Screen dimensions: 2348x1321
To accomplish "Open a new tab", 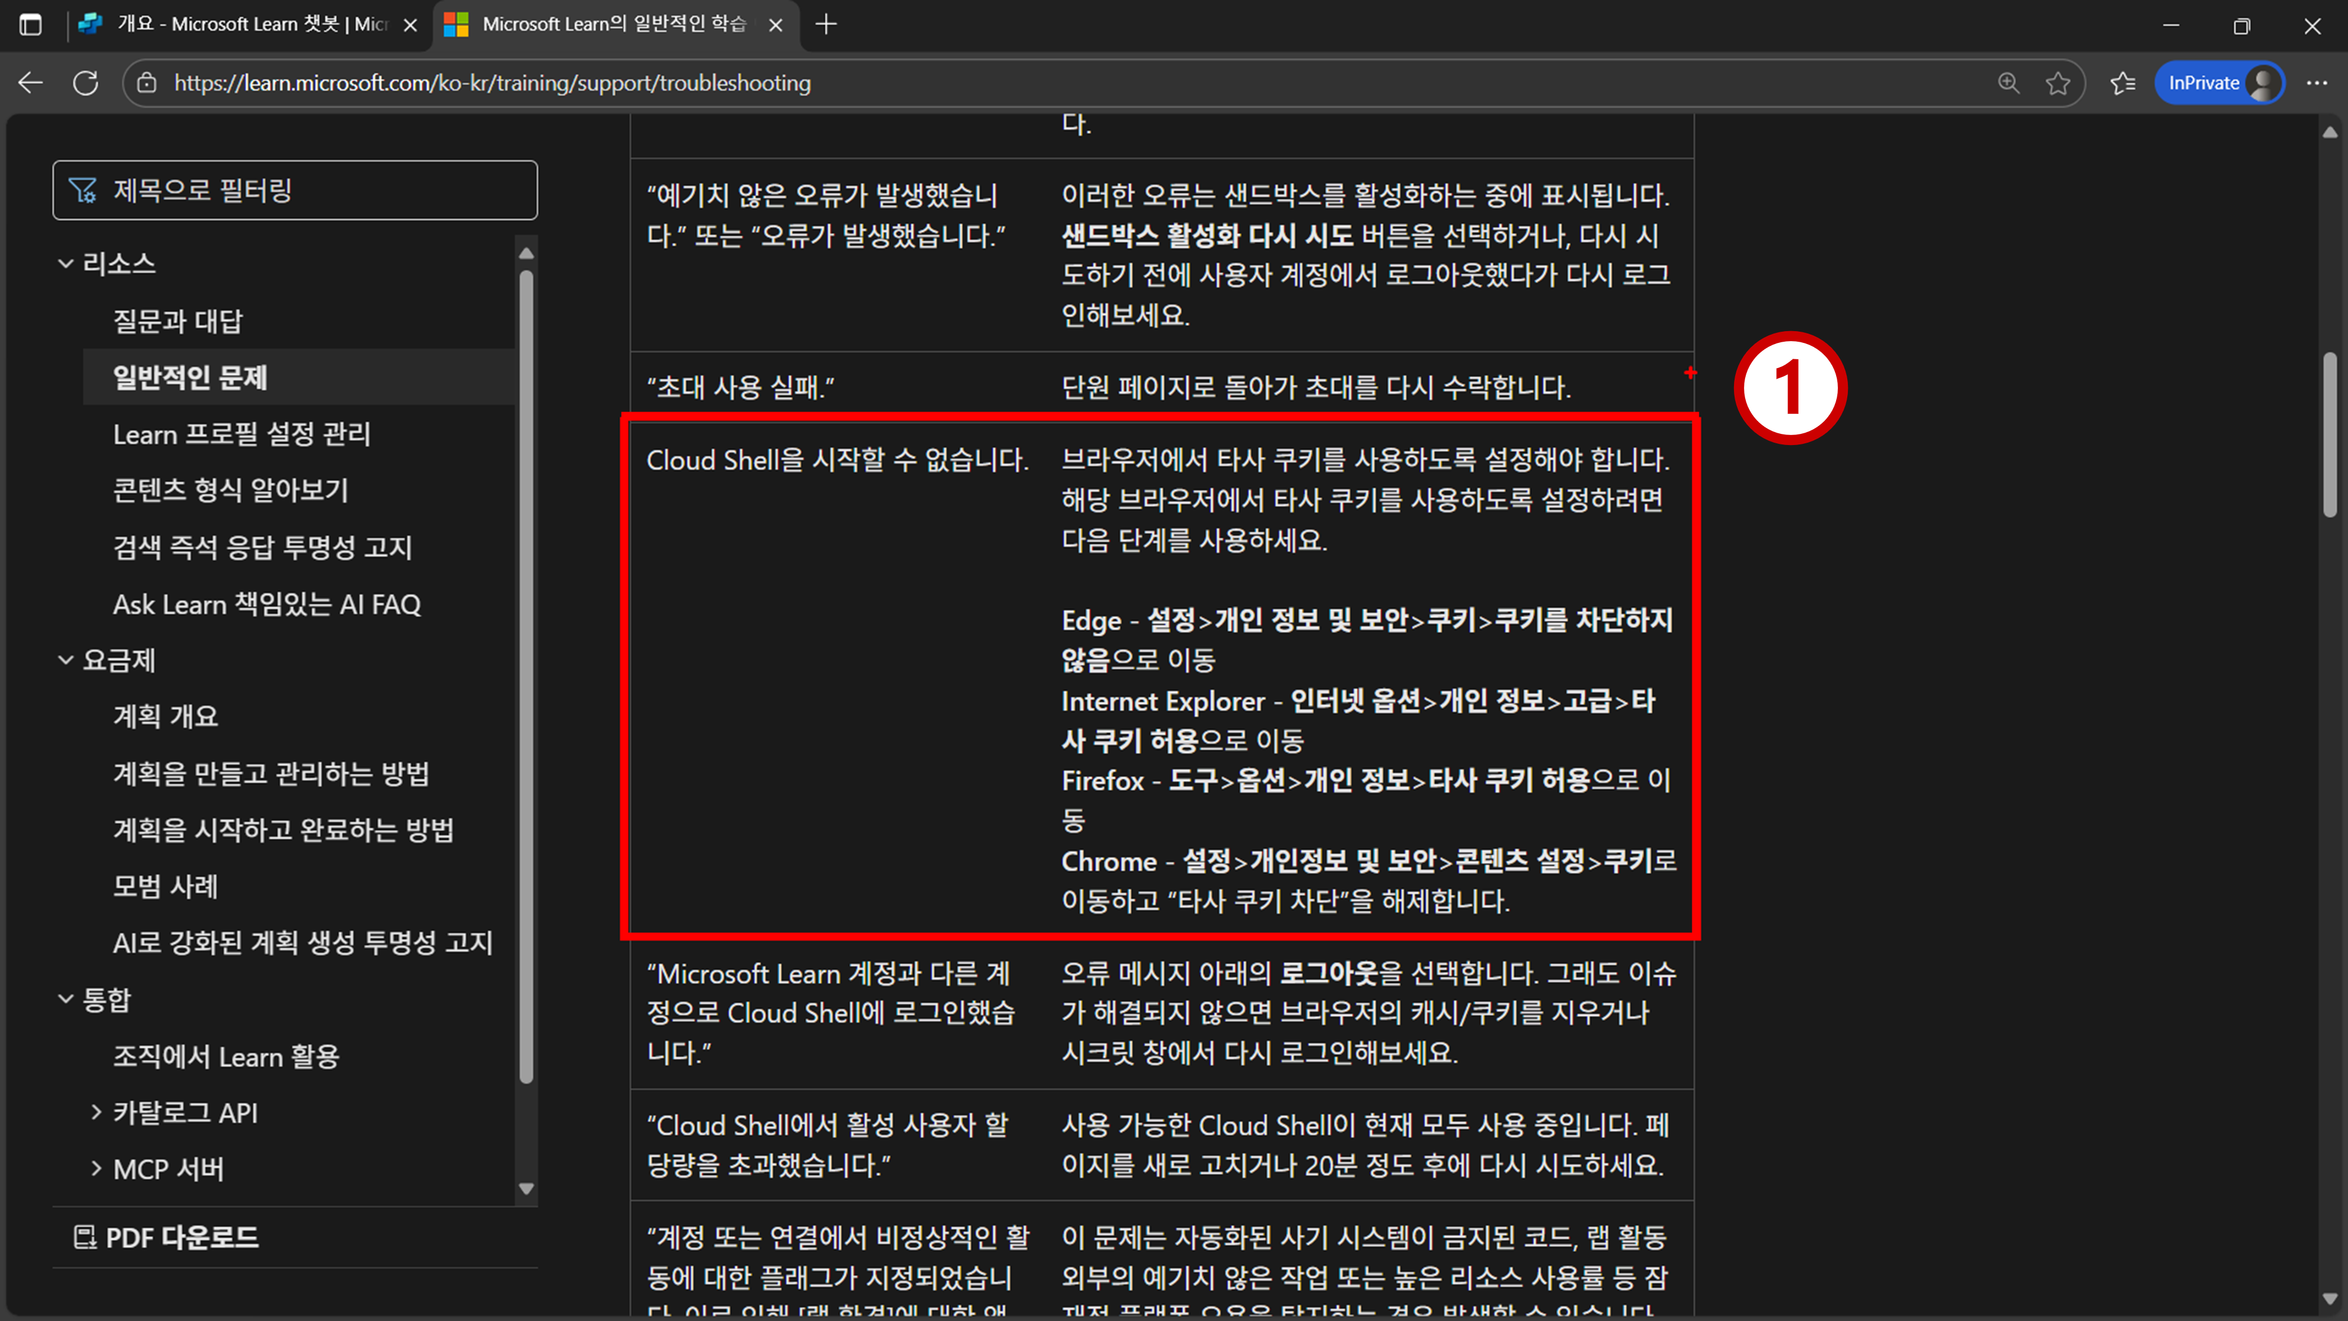I will click(826, 25).
